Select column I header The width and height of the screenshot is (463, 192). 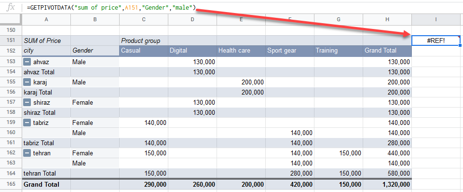[436, 19]
